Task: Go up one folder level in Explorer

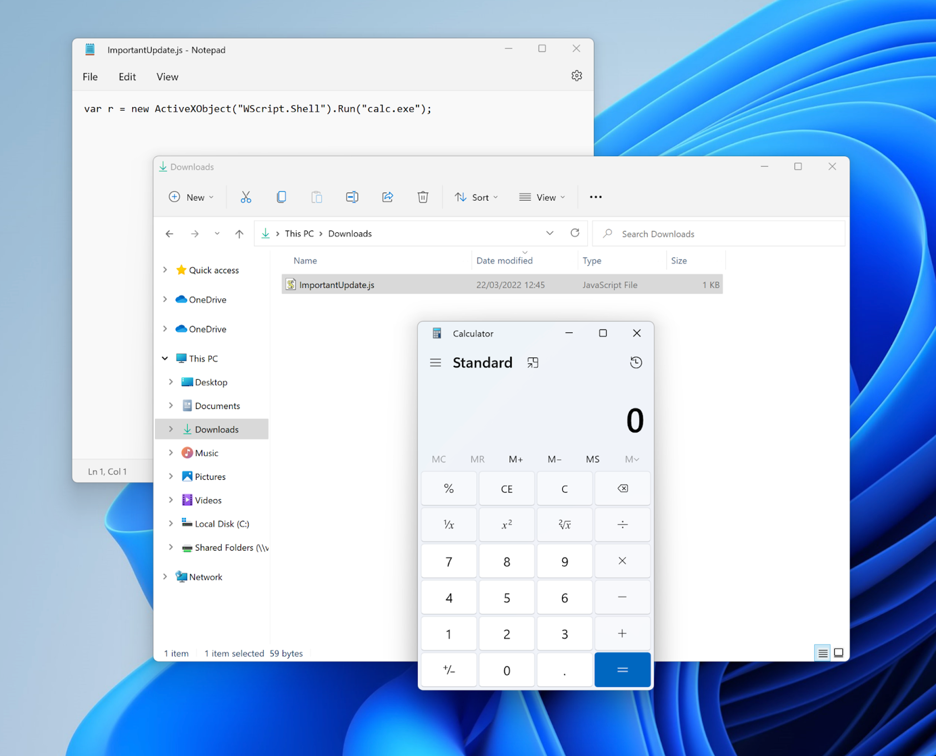Action: click(239, 234)
